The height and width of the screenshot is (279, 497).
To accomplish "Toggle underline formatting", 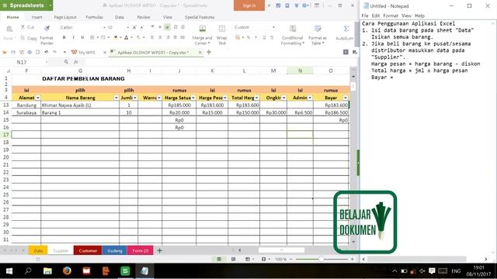I will (x=82, y=37).
